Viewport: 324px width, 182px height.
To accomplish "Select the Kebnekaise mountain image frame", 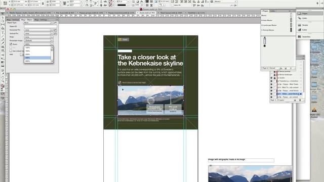I will (x=151, y=101).
